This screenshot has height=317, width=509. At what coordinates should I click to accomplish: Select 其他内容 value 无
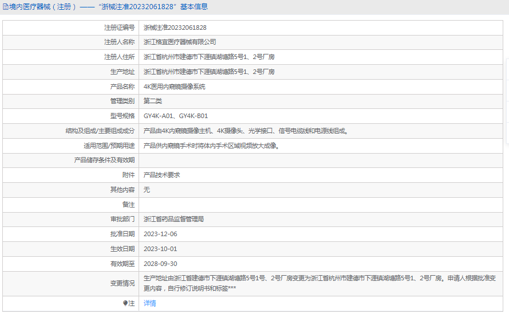click(x=147, y=190)
